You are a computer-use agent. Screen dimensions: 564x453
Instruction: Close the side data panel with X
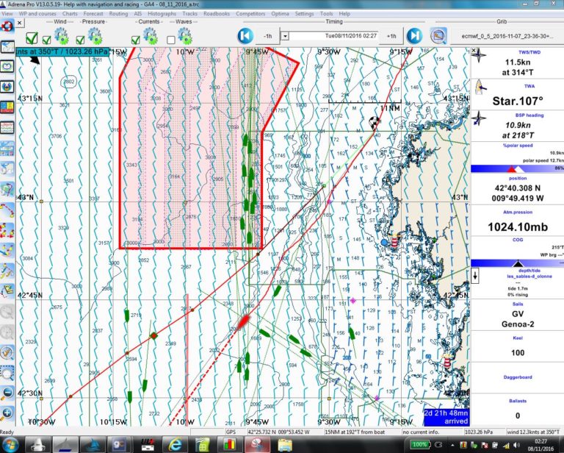(x=474, y=51)
